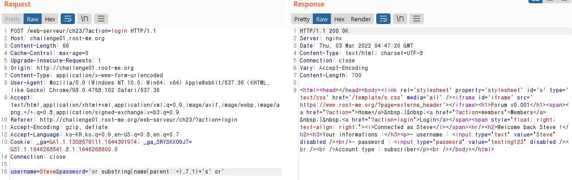Image resolution: width=572 pixels, height=180 pixels.
Task: Toggle word wrap icon in Response panel
Action: [x=383, y=19]
